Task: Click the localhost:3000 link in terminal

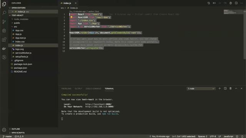Action: tap(98, 104)
